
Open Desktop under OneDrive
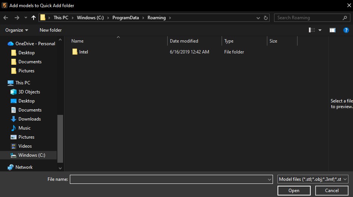pos(26,53)
